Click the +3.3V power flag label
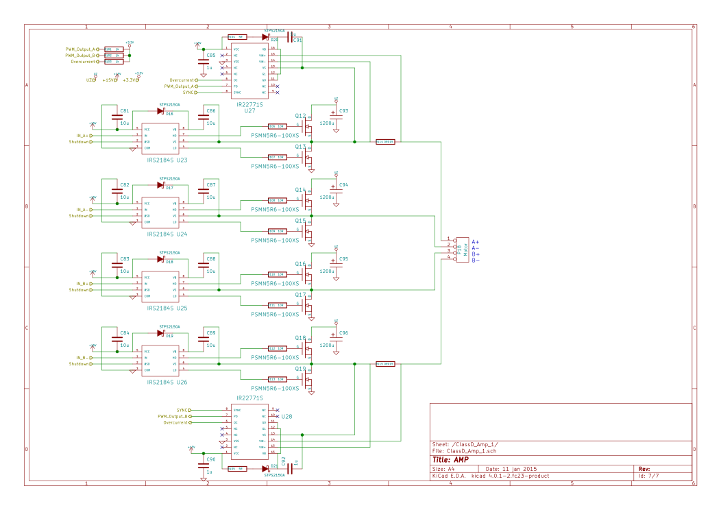The width and height of the screenshot is (721, 510). (x=131, y=80)
